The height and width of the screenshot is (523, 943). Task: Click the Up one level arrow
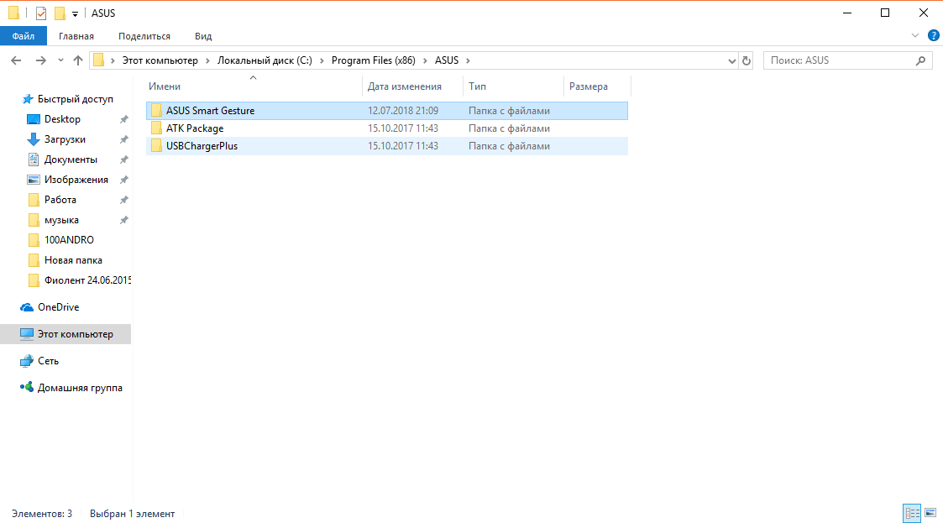[x=78, y=60]
